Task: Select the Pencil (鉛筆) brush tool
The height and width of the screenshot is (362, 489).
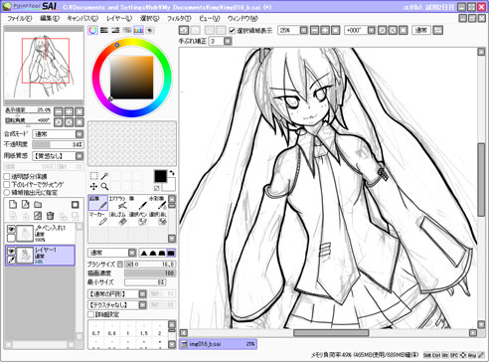Action: 98,203
